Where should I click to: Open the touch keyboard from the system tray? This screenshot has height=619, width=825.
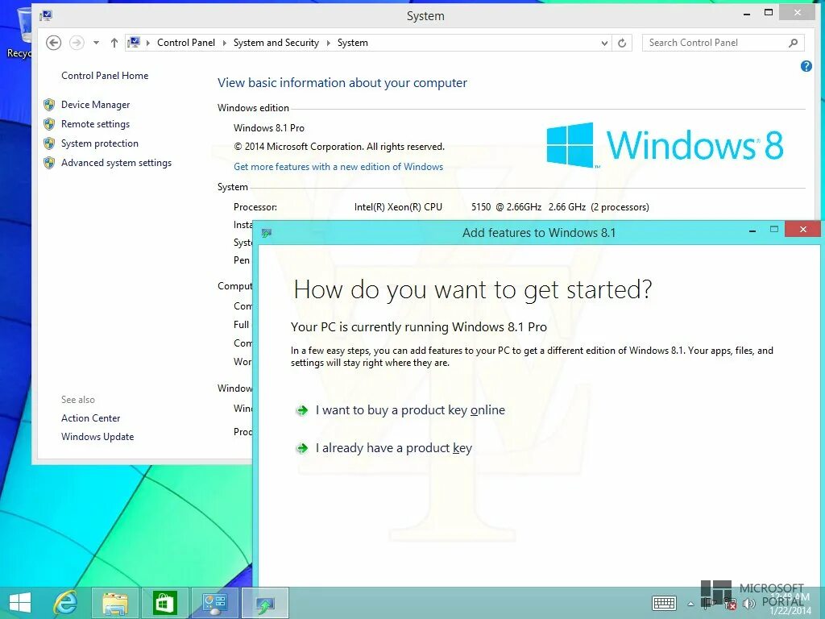pyautogui.click(x=664, y=603)
